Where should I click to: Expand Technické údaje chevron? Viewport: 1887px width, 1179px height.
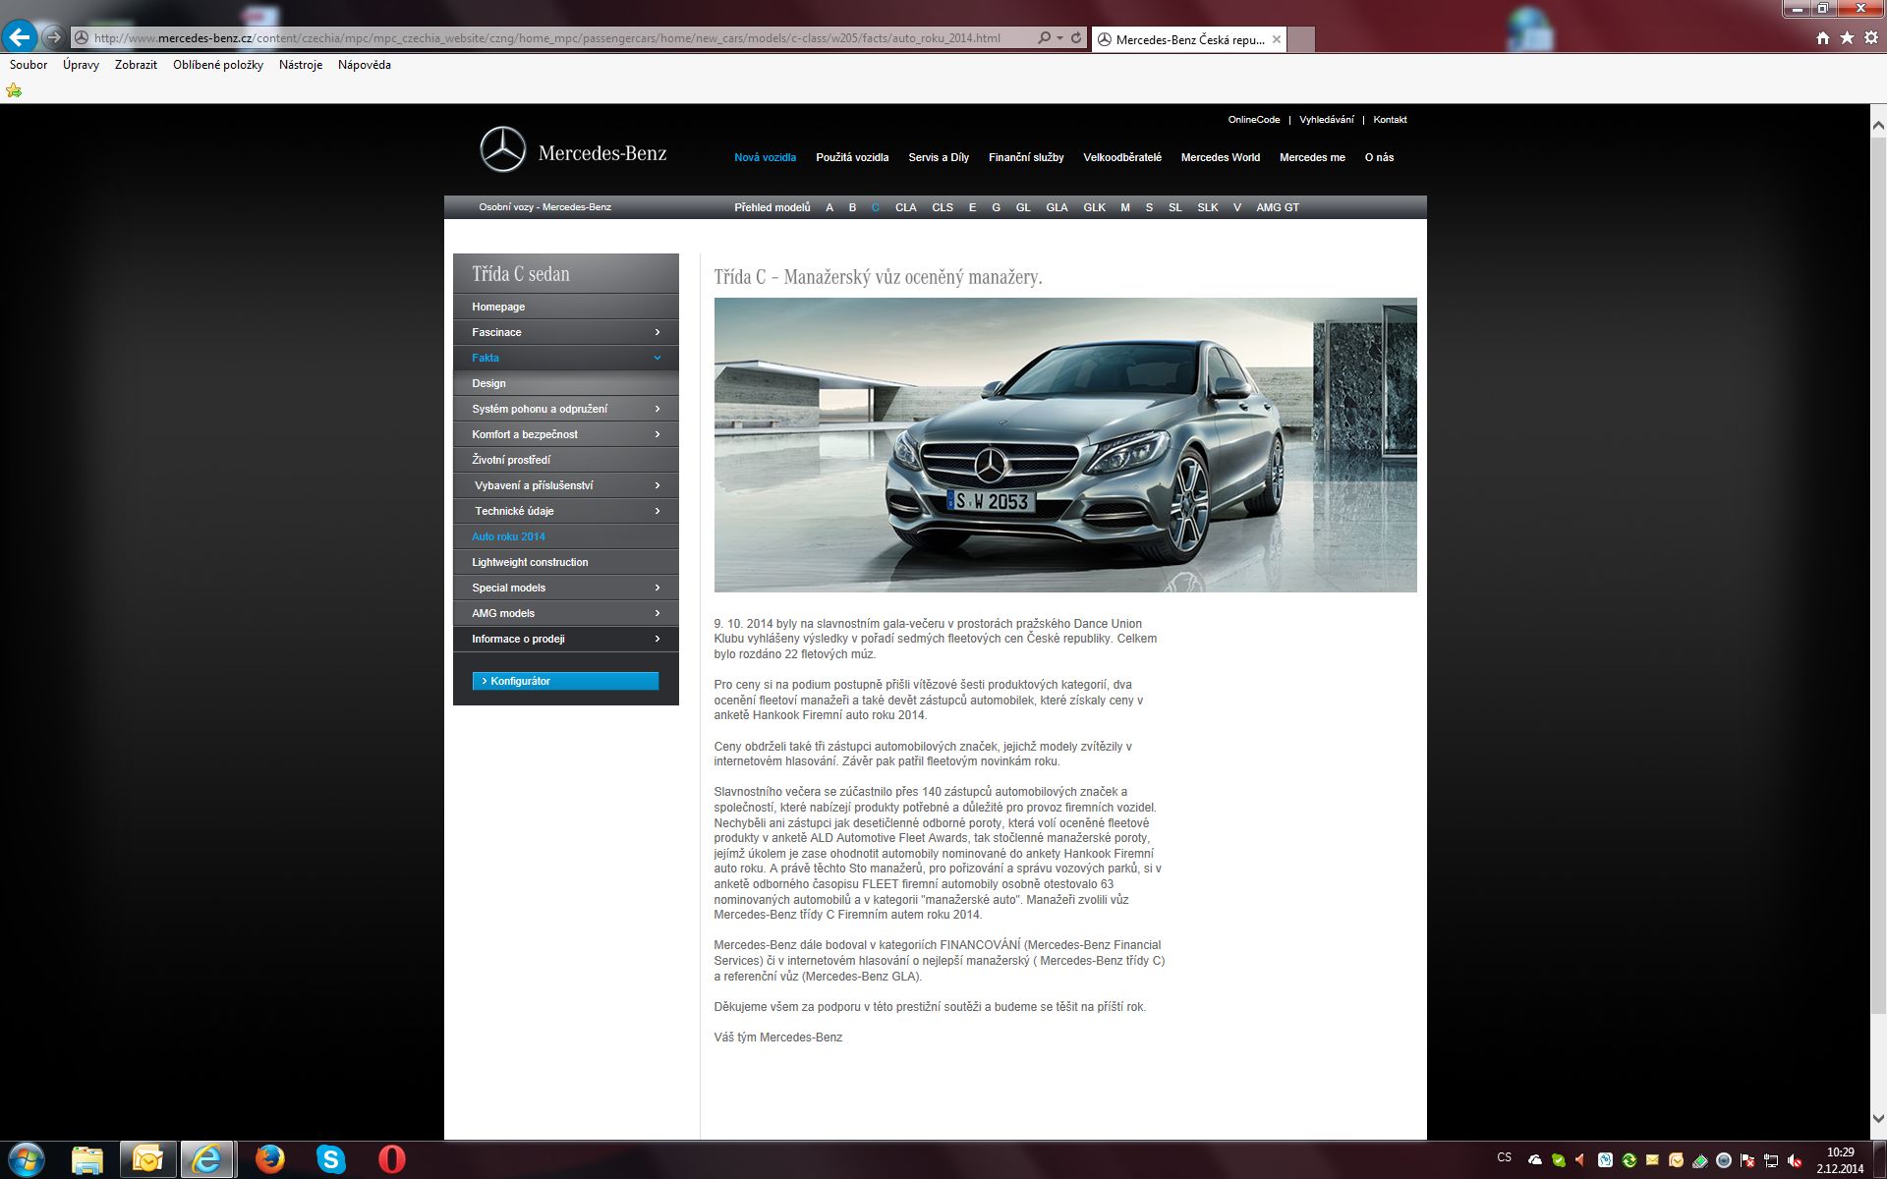(x=658, y=511)
